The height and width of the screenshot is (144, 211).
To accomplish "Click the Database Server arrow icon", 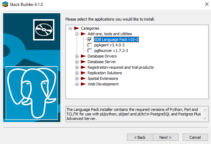I will (83, 62).
